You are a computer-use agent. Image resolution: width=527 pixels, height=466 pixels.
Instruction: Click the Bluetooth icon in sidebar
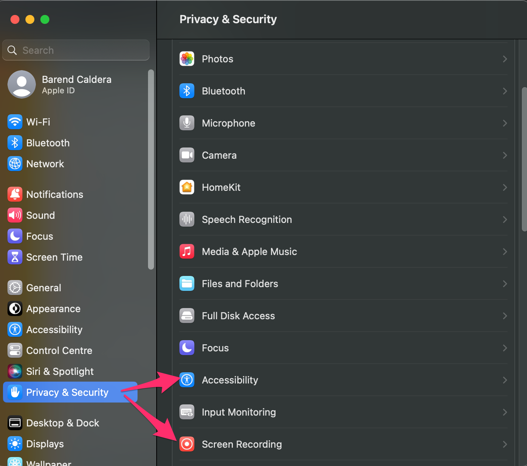click(15, 143)
